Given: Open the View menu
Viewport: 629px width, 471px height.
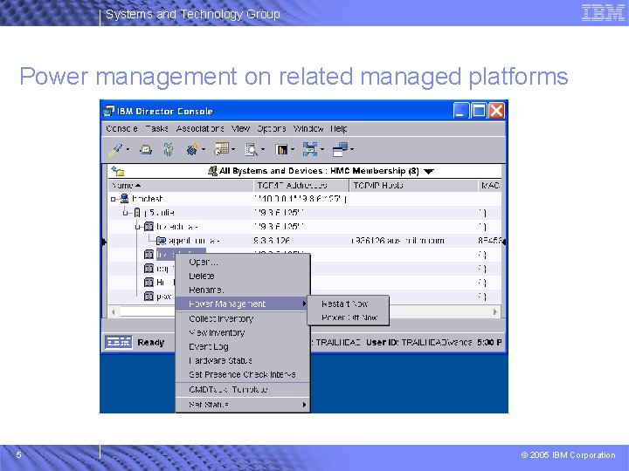Looking at the screenshot, I should 241,128.
